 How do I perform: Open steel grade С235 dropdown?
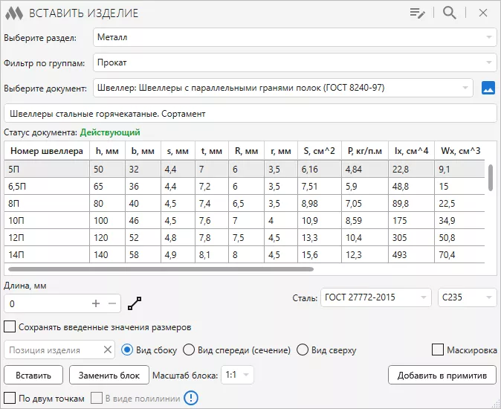(x=467, y=297)
